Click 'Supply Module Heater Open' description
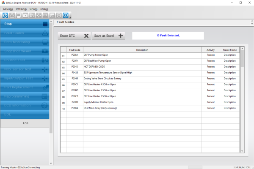The width and height of the screenshot is (254, 169). 99,102
